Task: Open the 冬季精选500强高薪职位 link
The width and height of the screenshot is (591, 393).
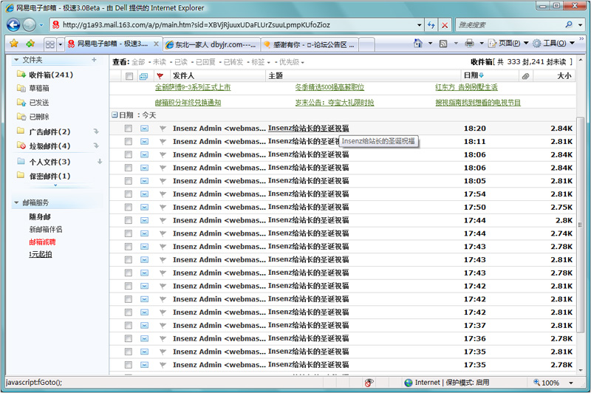Action: coord(329,87)
